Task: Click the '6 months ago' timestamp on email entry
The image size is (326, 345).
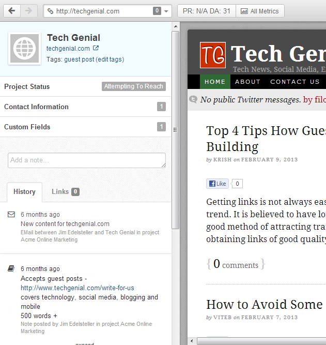Action: click(40, 215)
